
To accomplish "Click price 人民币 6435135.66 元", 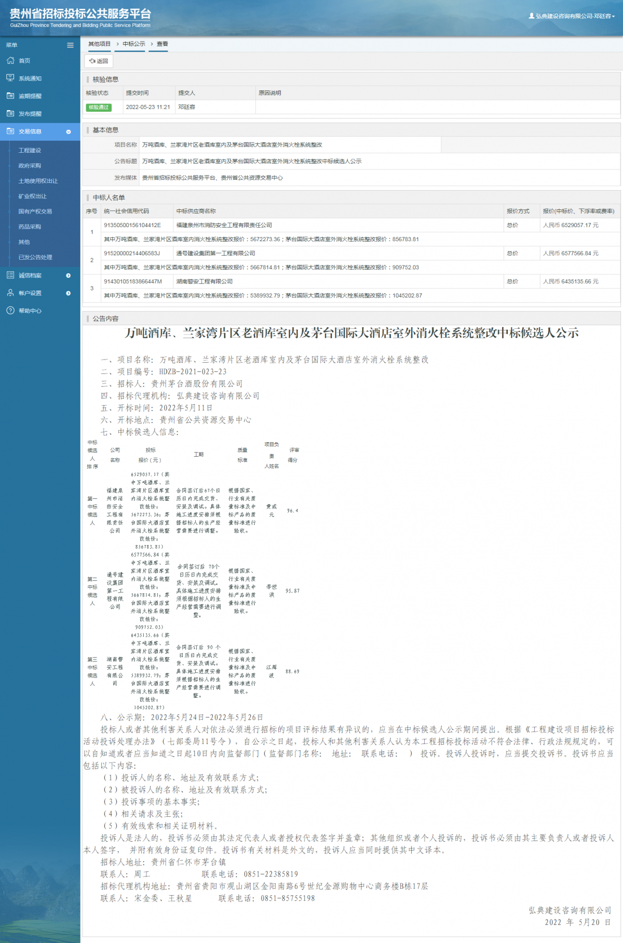I will (571, 282).
